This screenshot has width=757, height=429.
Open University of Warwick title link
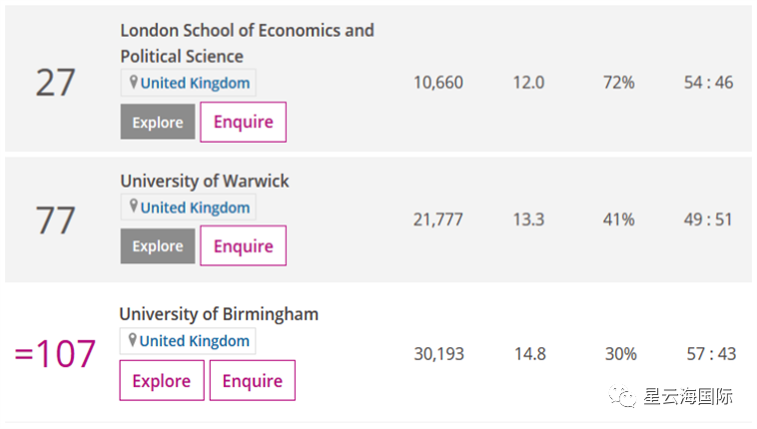click(205, 181)
